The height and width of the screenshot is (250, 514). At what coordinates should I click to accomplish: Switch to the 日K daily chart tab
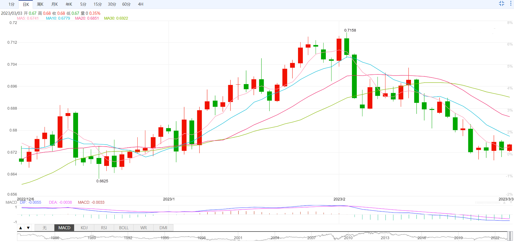coord(26,4)
